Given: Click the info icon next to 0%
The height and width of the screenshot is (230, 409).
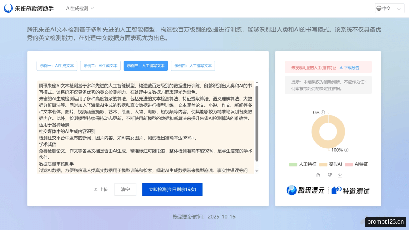Looking at the screenshot, I should pos(323,112).
